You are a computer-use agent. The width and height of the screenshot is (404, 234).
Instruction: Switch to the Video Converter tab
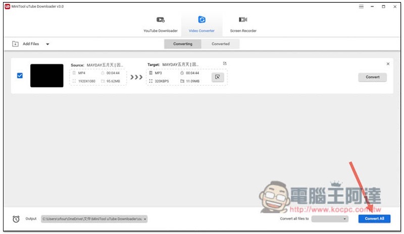[201, 24]
